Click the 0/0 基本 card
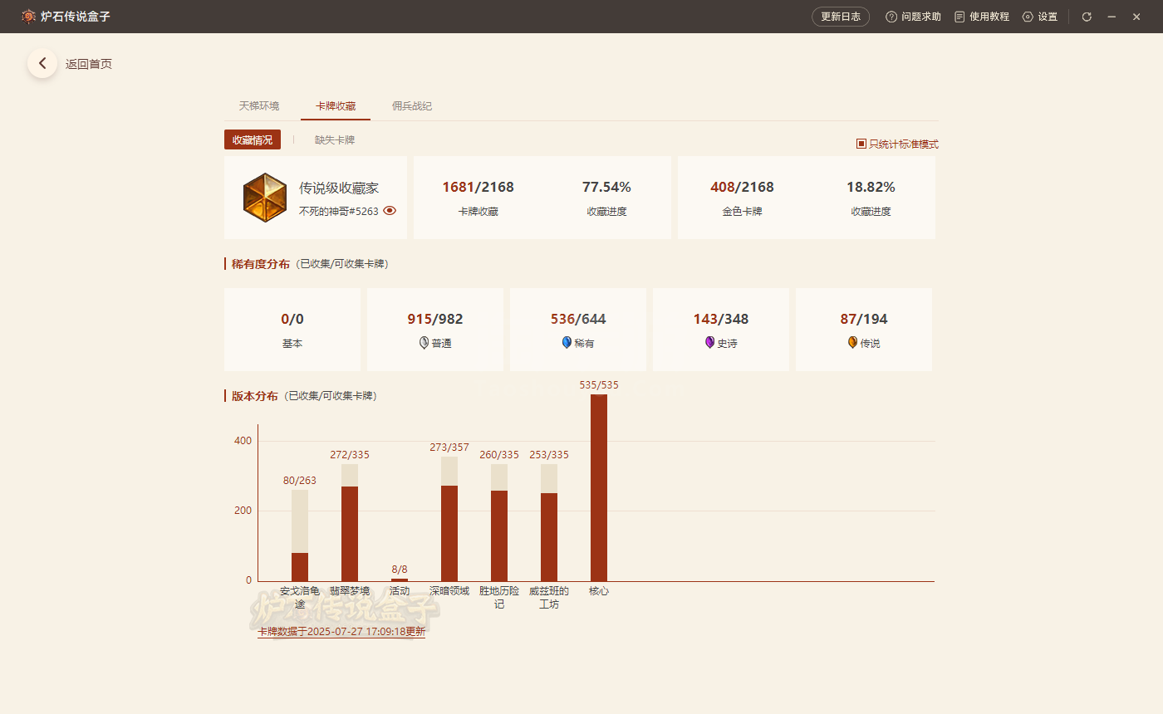The width and height of the screenshot is (1163, 714). [x=292, y=330]
